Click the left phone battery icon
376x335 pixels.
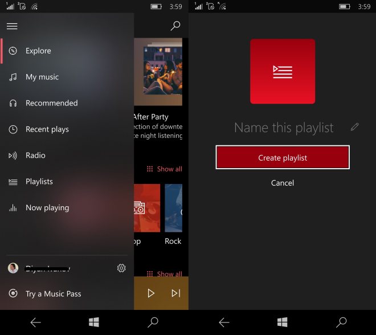[156, 6]
